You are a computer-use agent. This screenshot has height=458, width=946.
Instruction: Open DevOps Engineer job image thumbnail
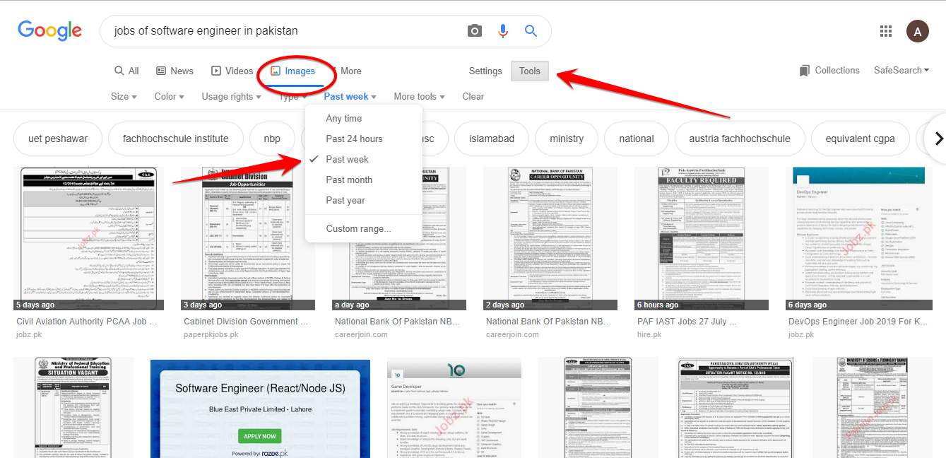pyautogui.click(x=858, y=239)
